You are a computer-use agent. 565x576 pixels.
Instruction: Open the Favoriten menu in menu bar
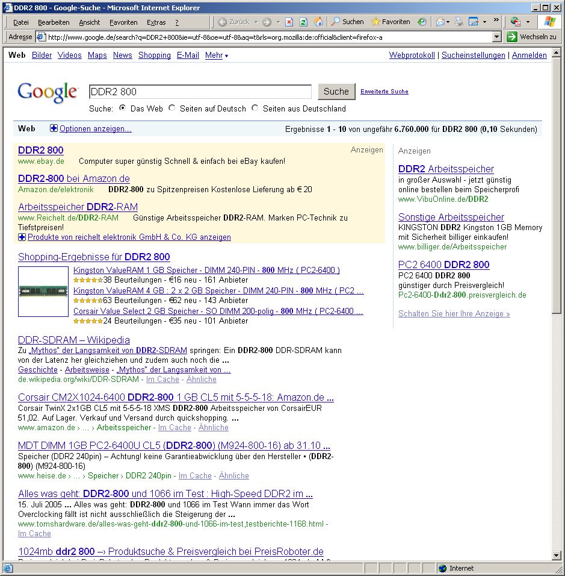123,22
